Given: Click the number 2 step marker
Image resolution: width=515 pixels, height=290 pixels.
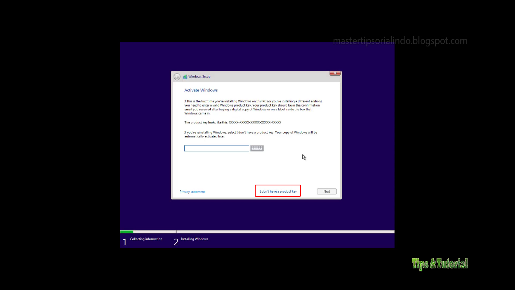Looking at the screenshot, I should point(176,242).
